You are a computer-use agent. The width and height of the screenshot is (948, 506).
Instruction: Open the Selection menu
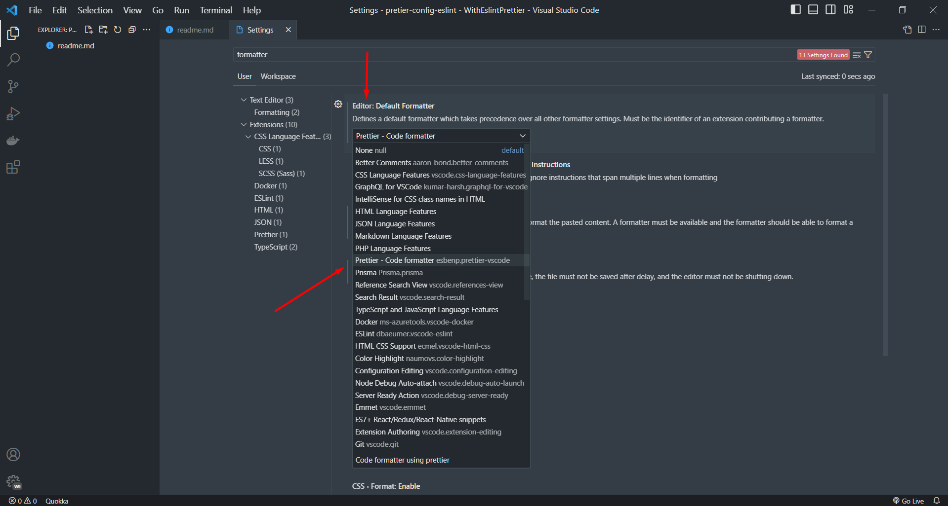point(95,10)
